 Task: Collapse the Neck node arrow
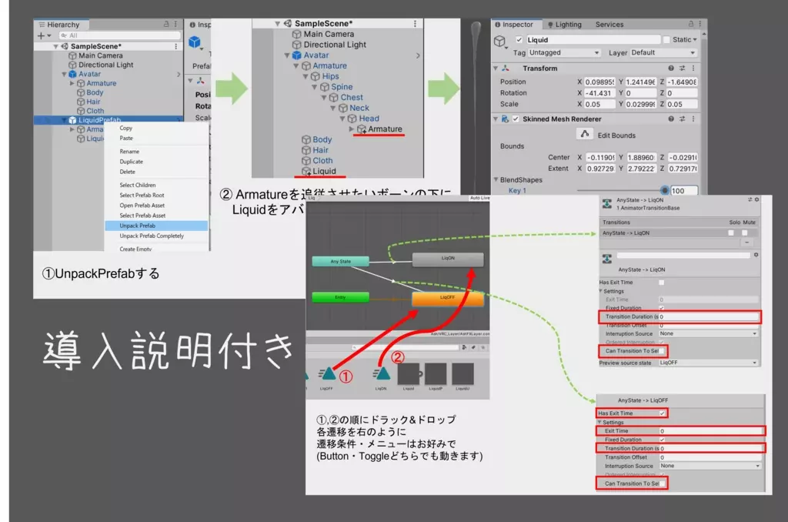[x=332, y=108]
